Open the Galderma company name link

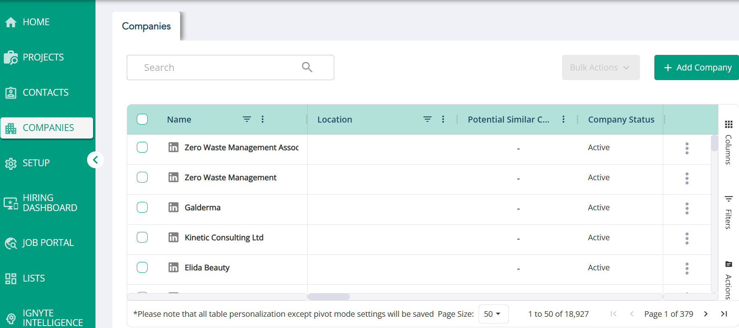[x=203, y=207]
